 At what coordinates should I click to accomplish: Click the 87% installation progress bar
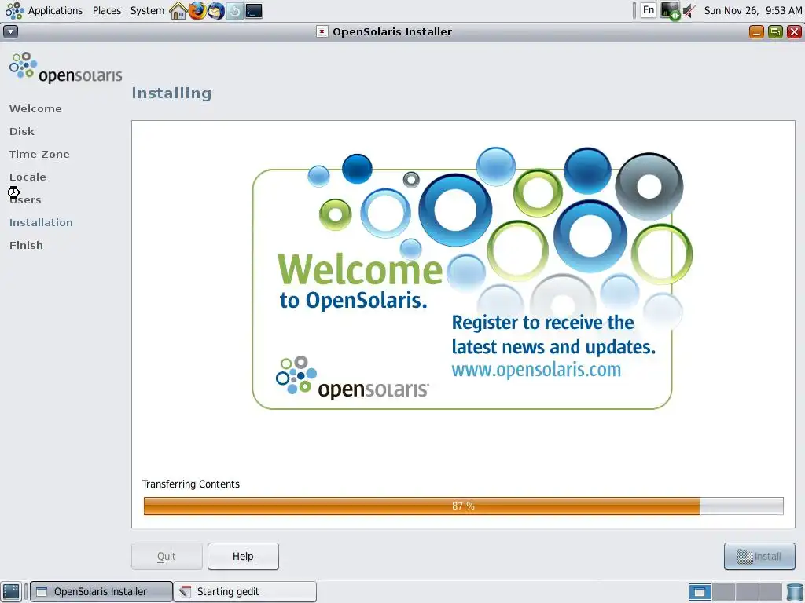[x=464, y=506]
